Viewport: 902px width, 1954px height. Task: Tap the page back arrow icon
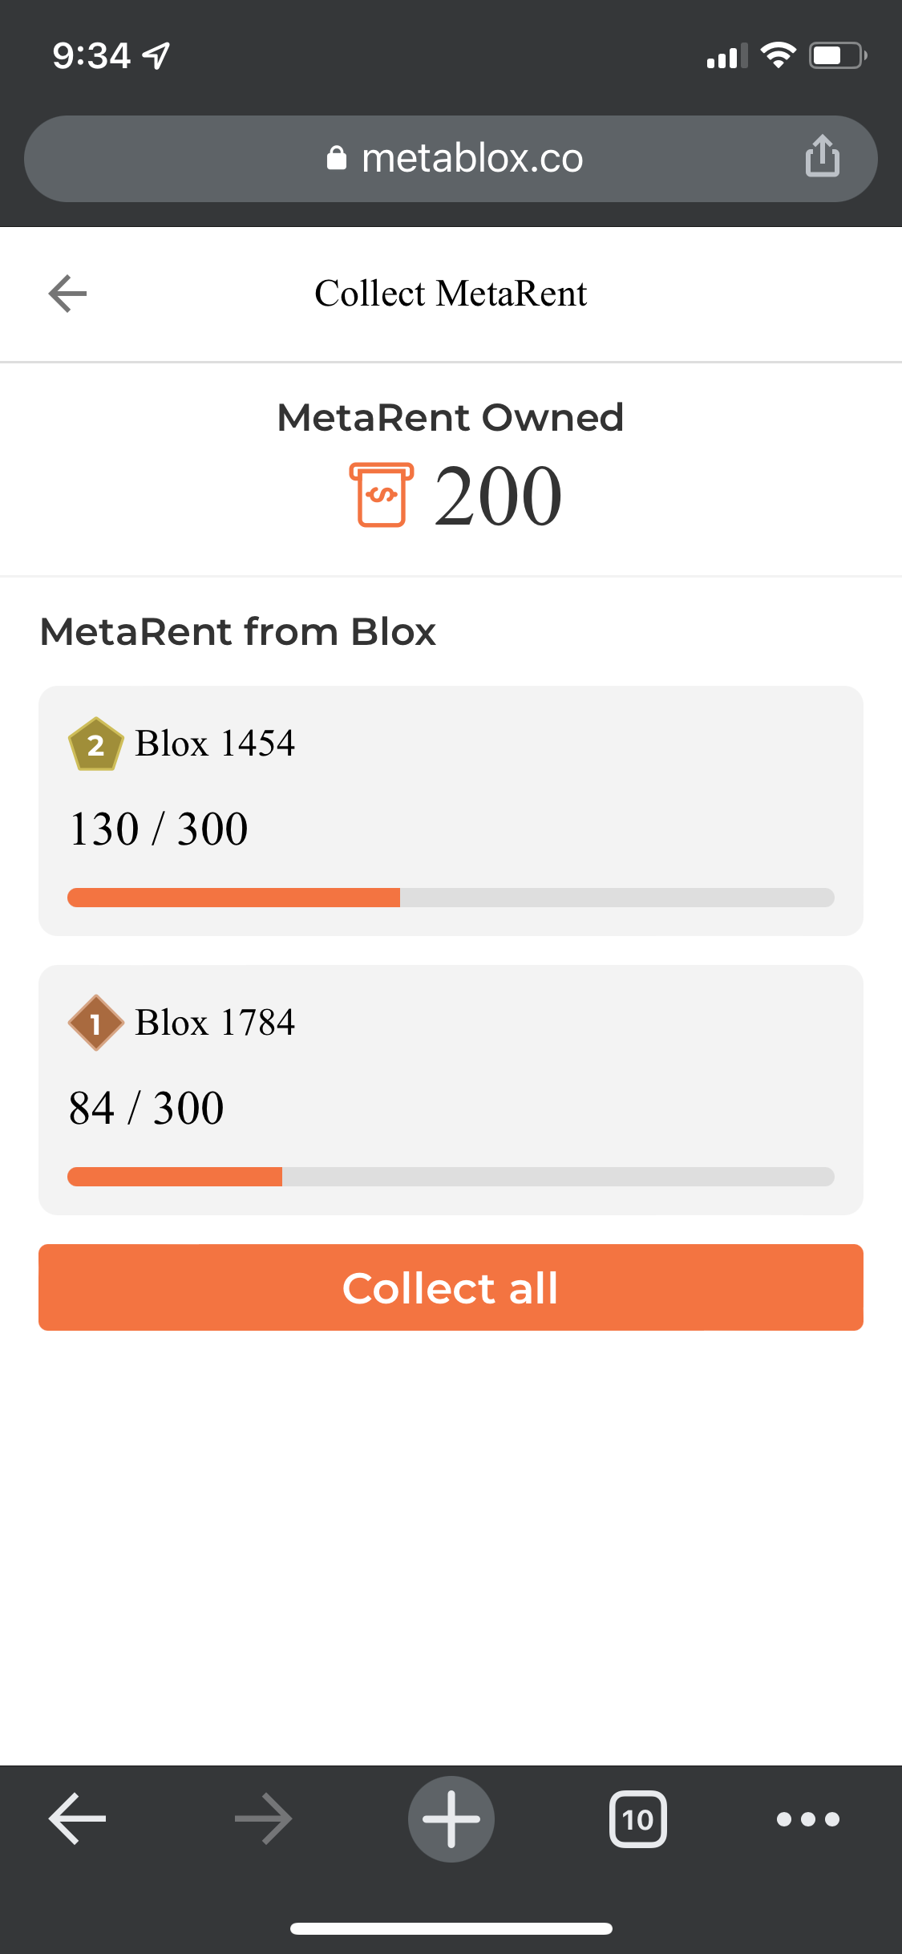(x=67, y=294)
